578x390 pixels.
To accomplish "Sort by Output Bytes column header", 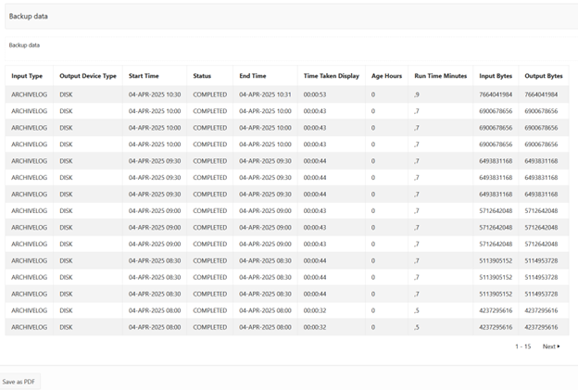I will pos(543,76).
